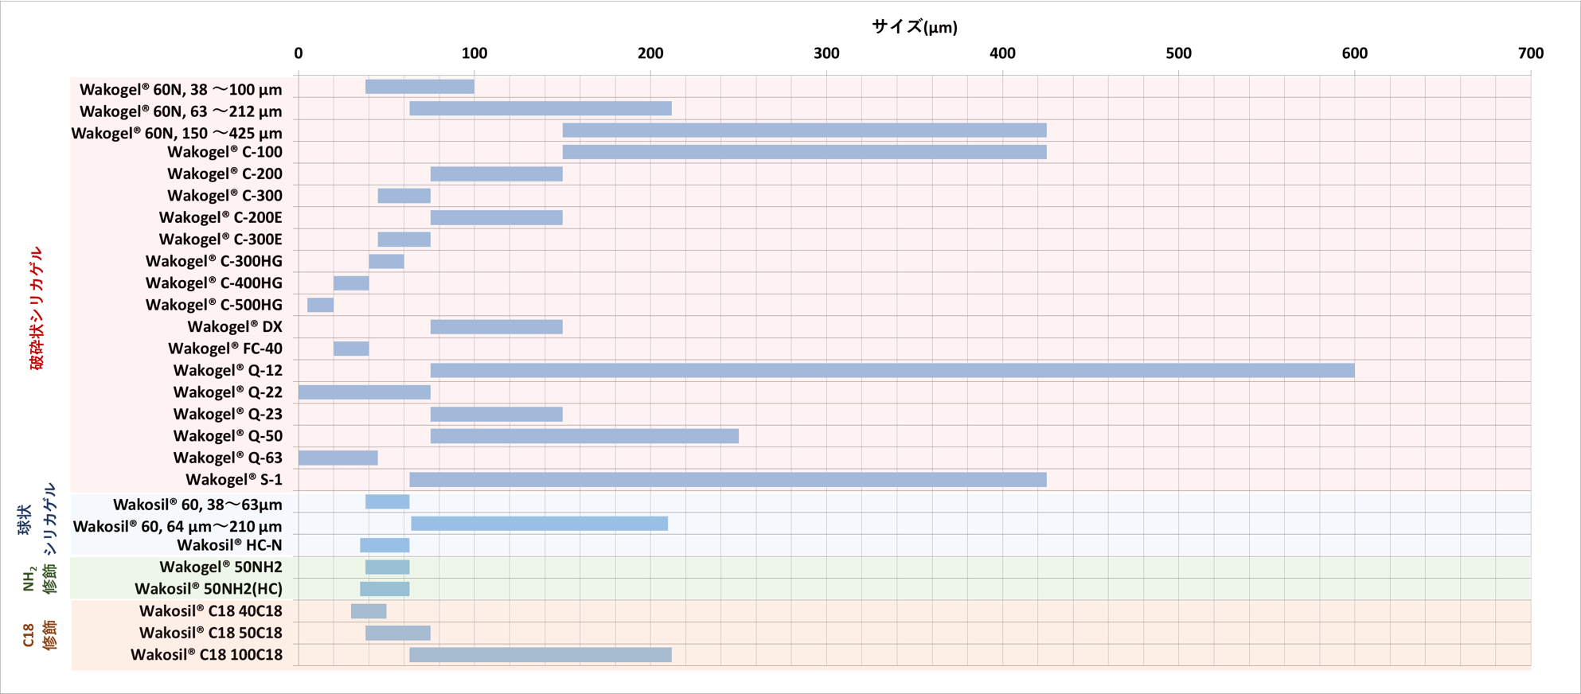Select the NH2 修飾 group label

tap(39, 579)
